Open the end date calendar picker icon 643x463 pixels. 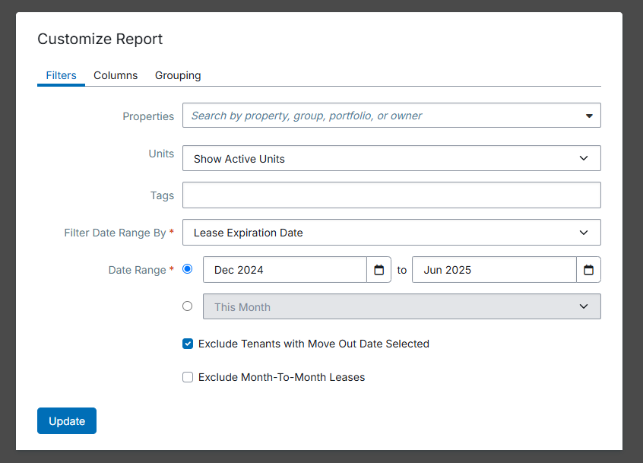click(x=588, y=270)
